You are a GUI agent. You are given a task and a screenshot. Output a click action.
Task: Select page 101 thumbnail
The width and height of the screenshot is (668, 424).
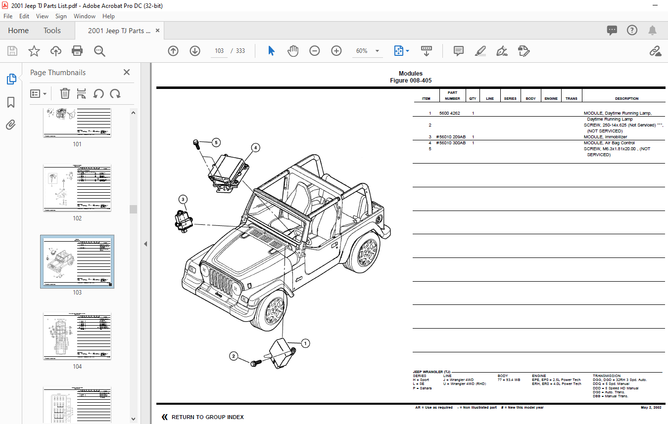pyautogui.click(x=77, y=123)
